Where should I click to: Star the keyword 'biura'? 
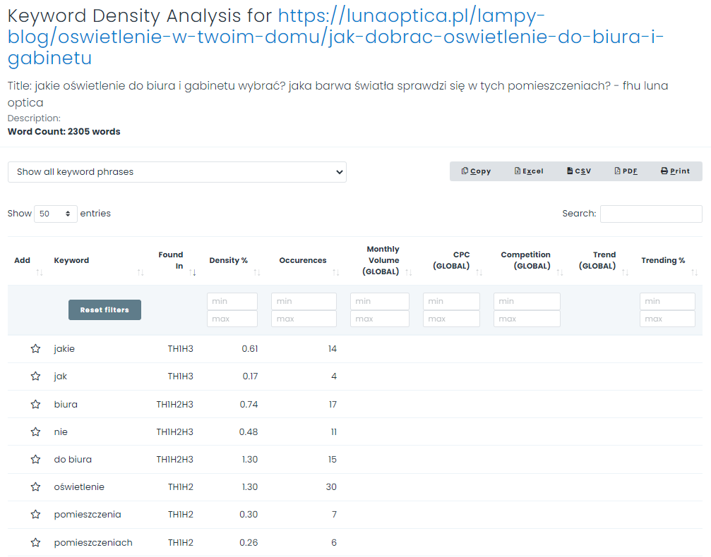point(35,405)
